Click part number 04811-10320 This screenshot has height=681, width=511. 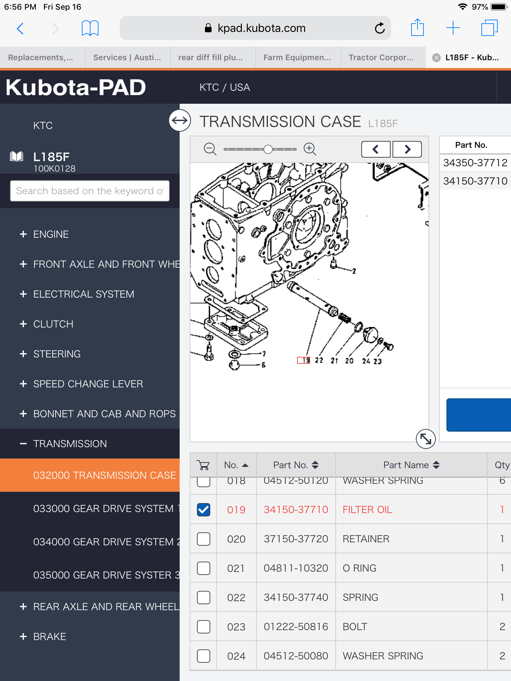point(296,568)
